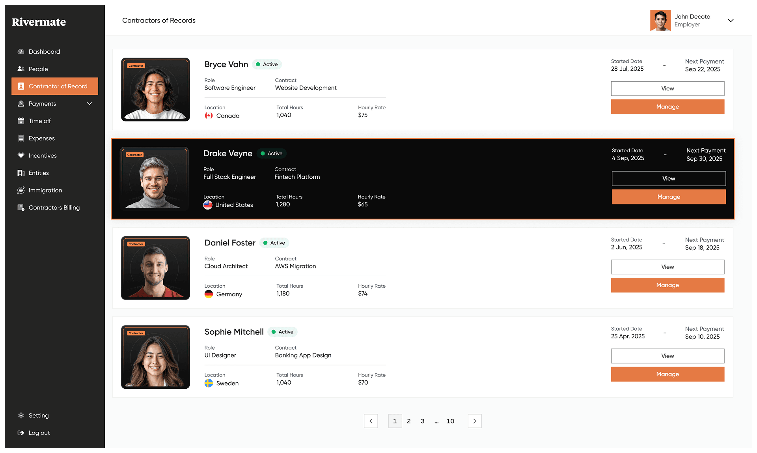The width and height of the screenshot is (757, 453).
Task: Go to previous page with left chevron
Action: 371,421
